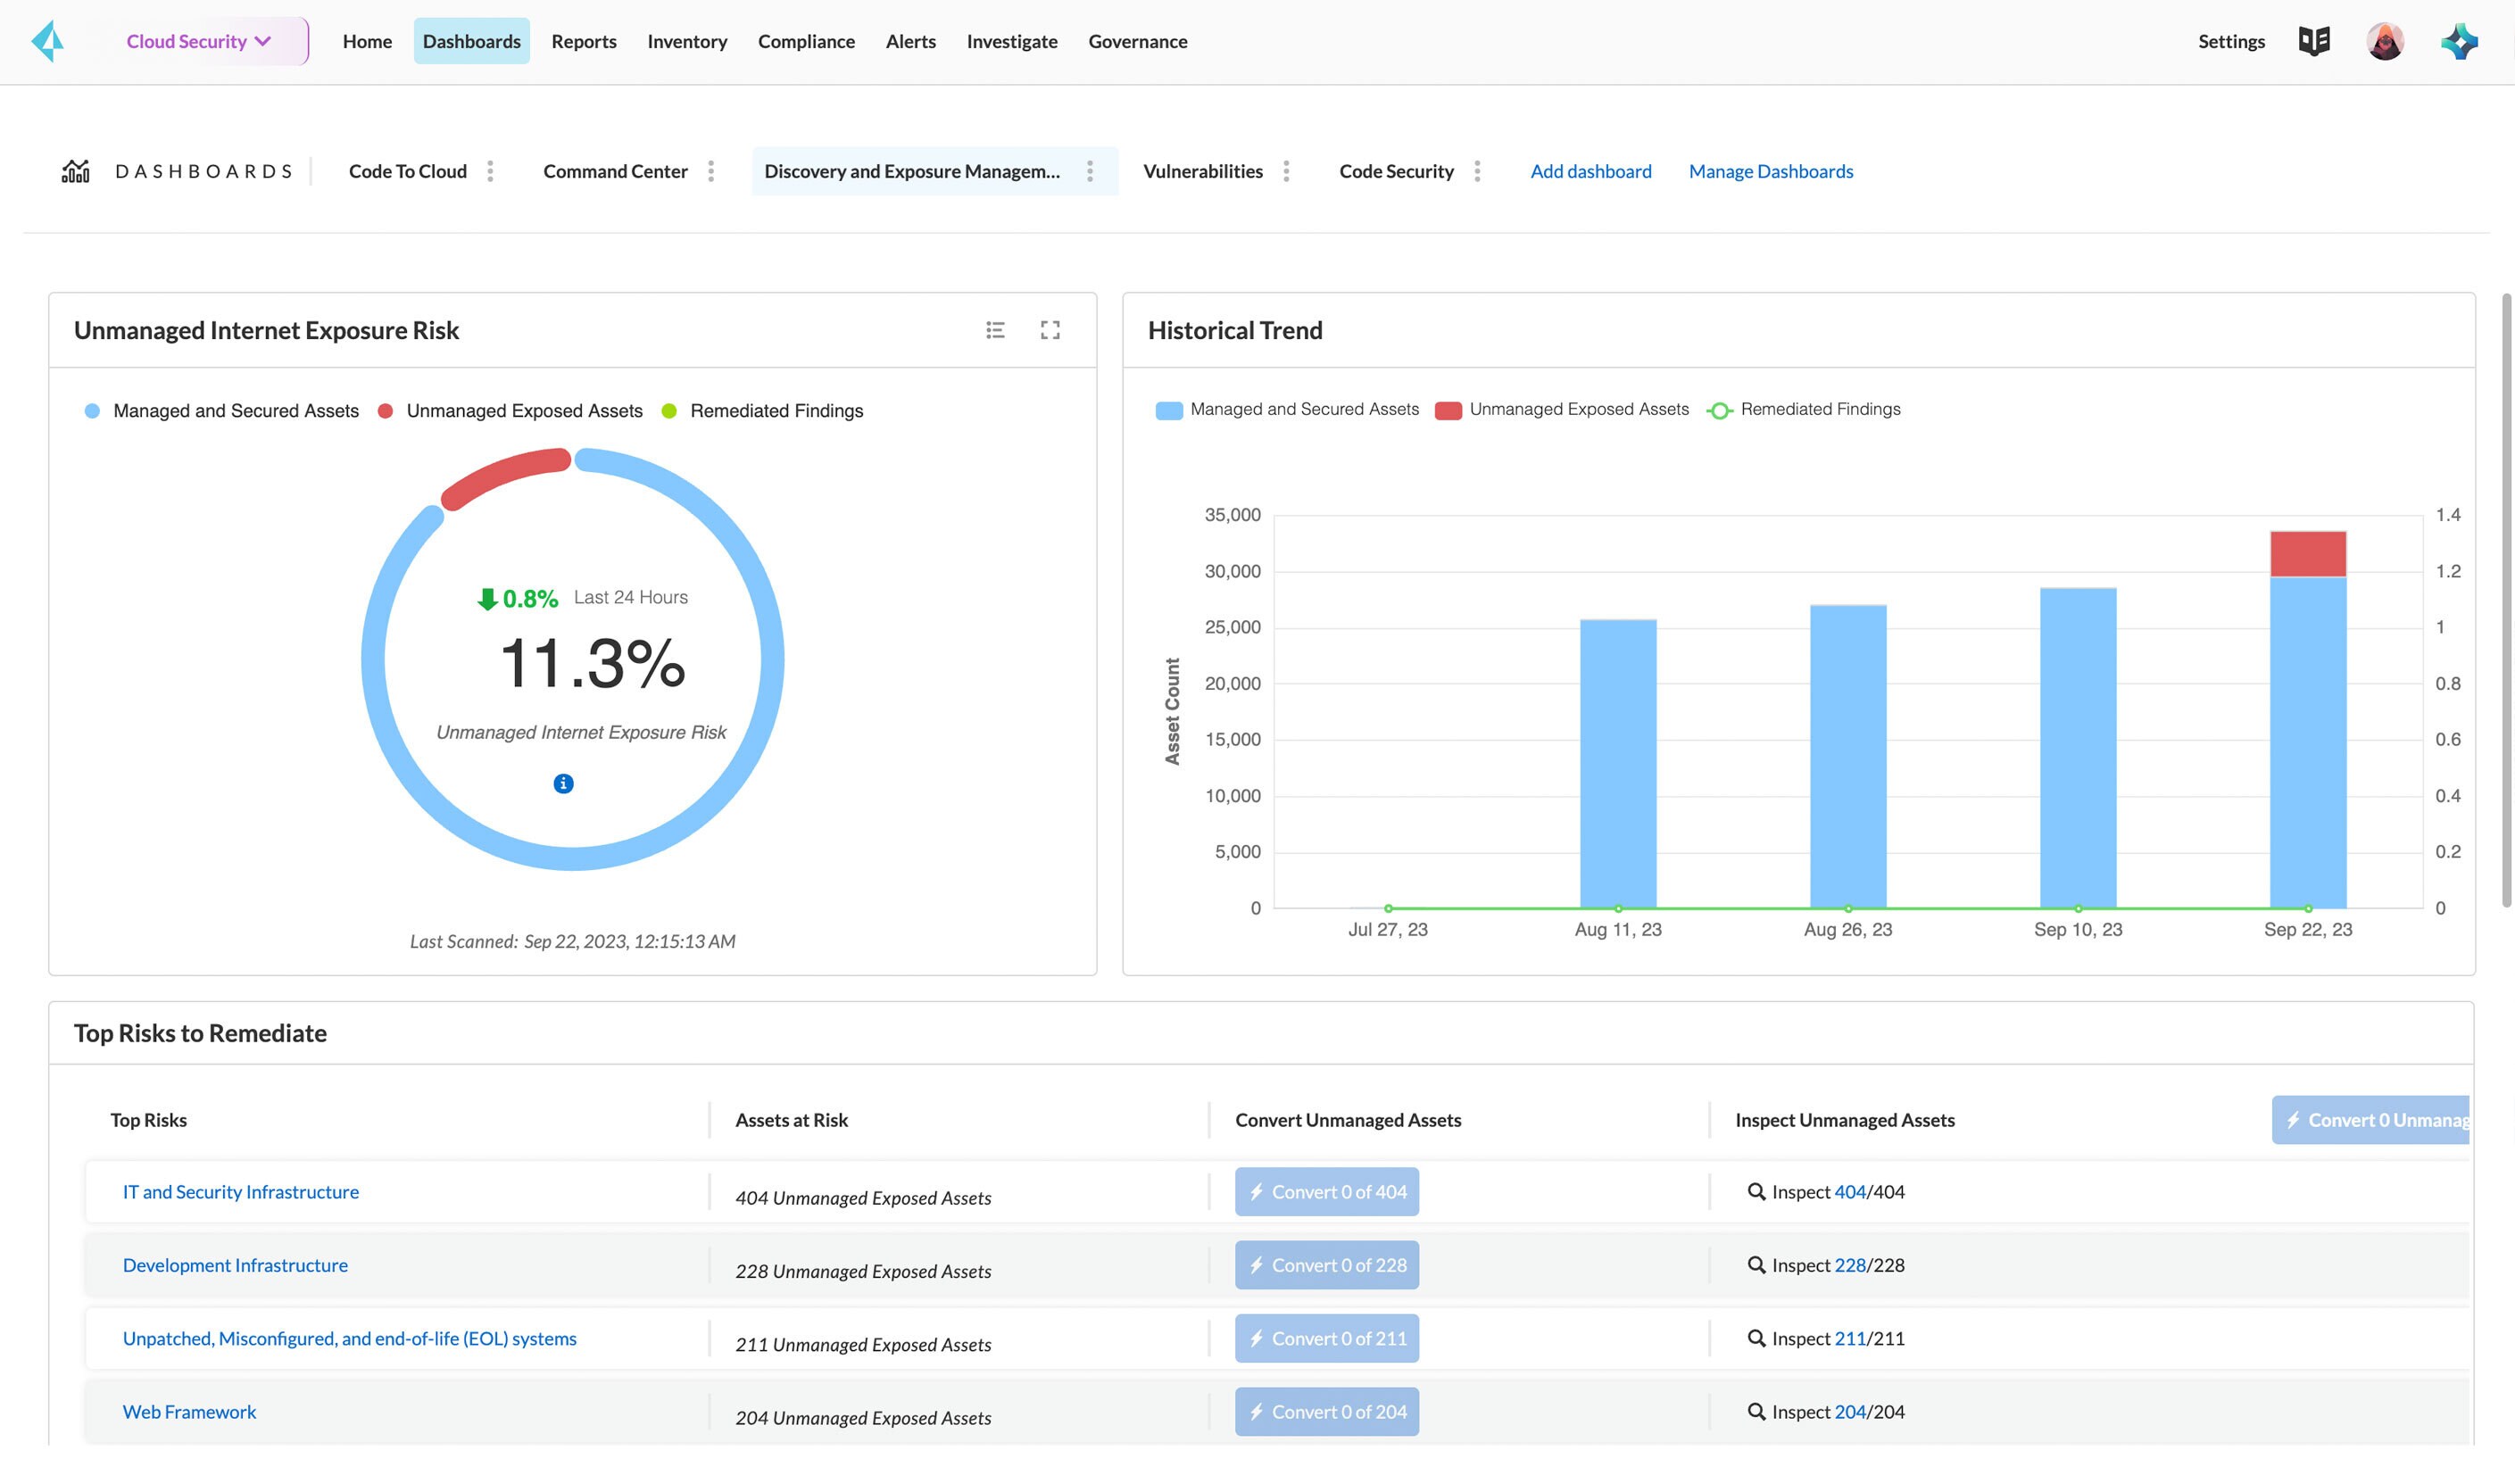The image size is (2515, 1467).
Task: Click the AI assistant star icon
Action: 2459,42
